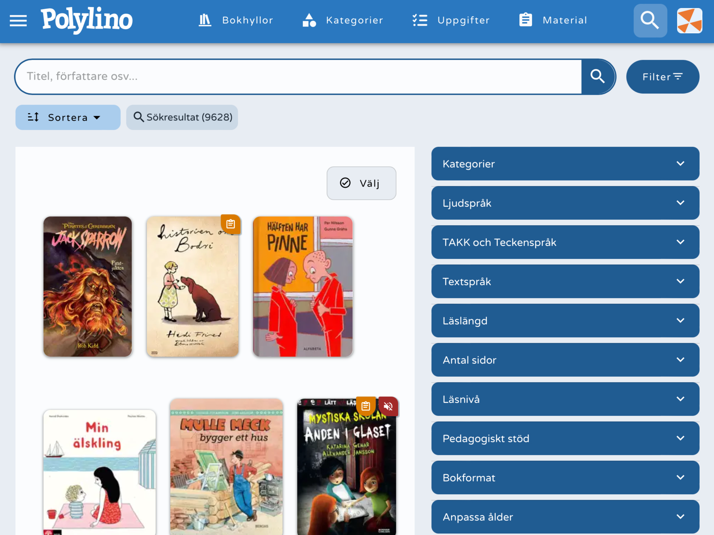714x535 pixels.
Task: Click task badge on Anden i glaset
Action: pos(366,406)
